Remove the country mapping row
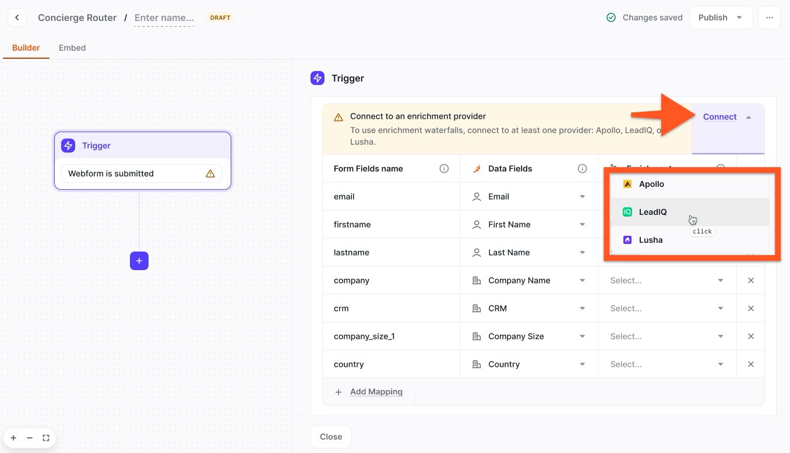Screen dimensions: 790x453 click(751, 364)
